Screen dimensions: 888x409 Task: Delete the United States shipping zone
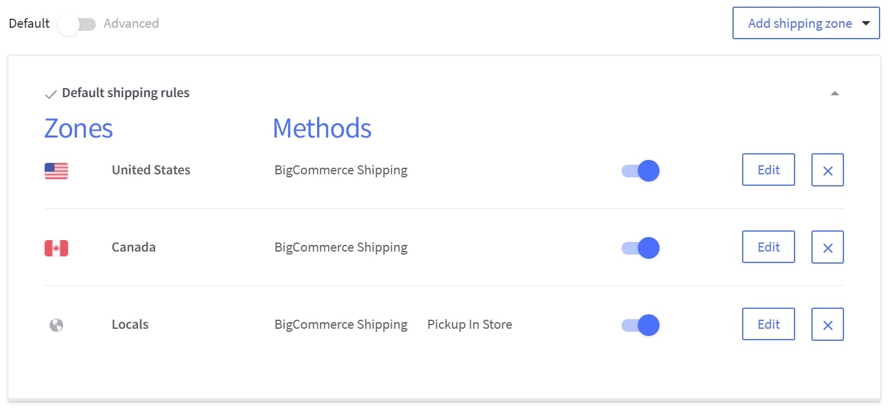827,171
